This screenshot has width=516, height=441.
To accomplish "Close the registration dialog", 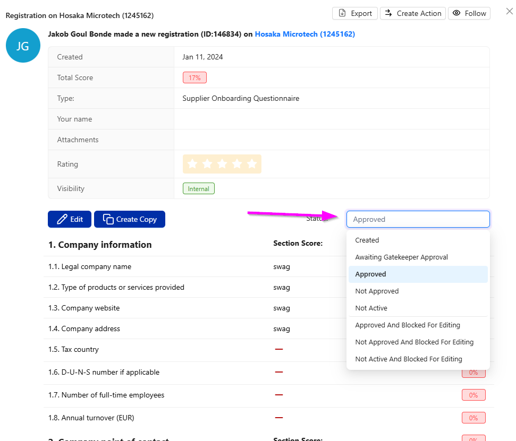I will click(510, 12).
